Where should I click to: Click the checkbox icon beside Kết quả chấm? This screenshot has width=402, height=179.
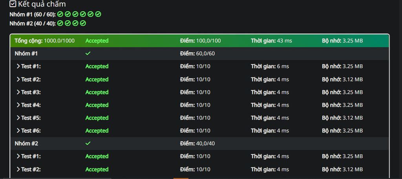[13, 4]
